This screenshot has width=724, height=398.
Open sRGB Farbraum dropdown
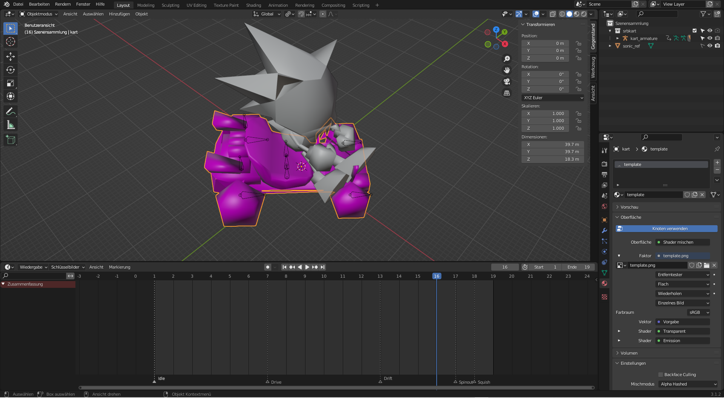tap(699, 312)
